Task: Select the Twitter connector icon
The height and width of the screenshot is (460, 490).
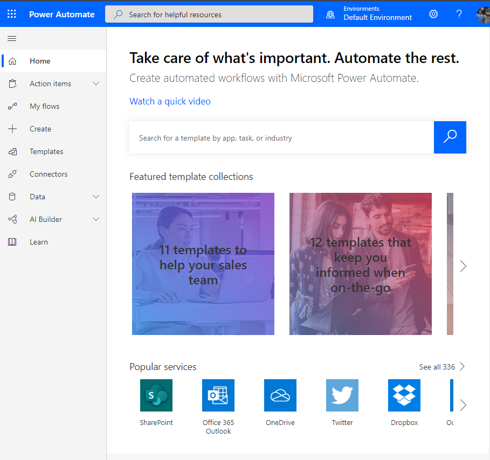Action: [342, 395]
